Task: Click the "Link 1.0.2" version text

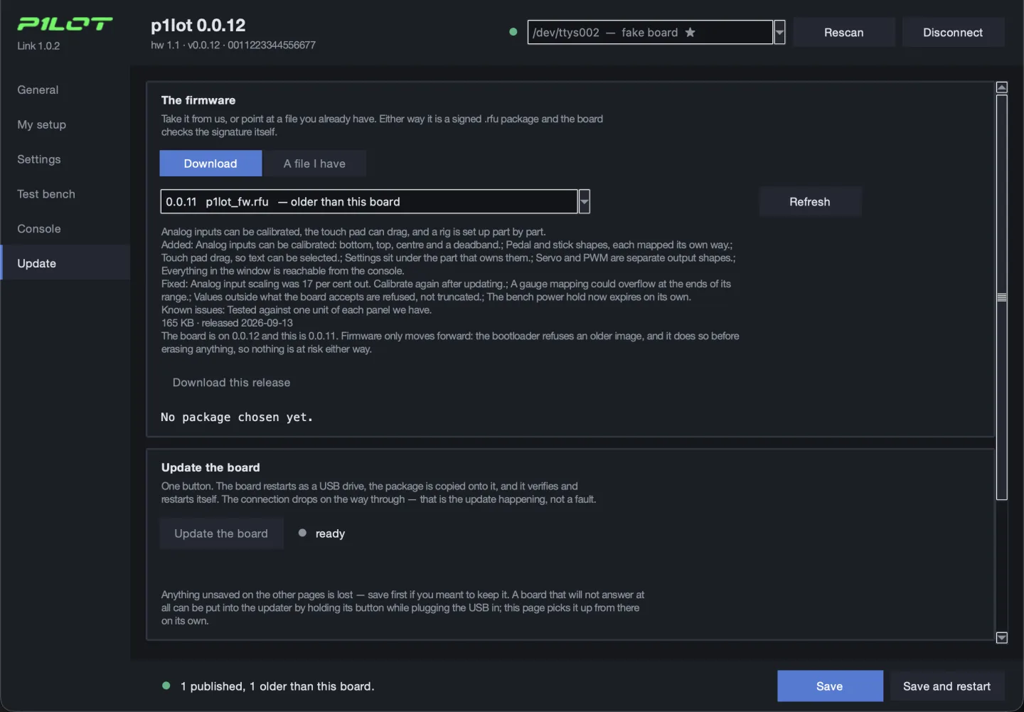Action: (38, 46)
